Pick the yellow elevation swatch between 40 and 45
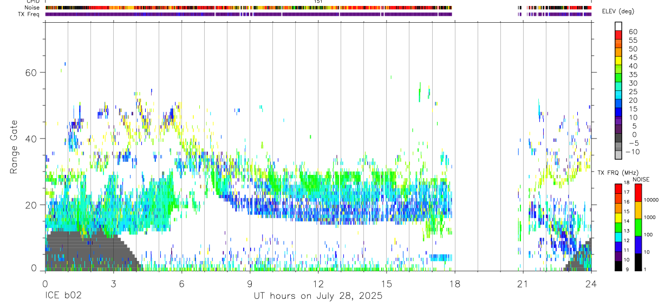665x307 pixels. point(618,60)
